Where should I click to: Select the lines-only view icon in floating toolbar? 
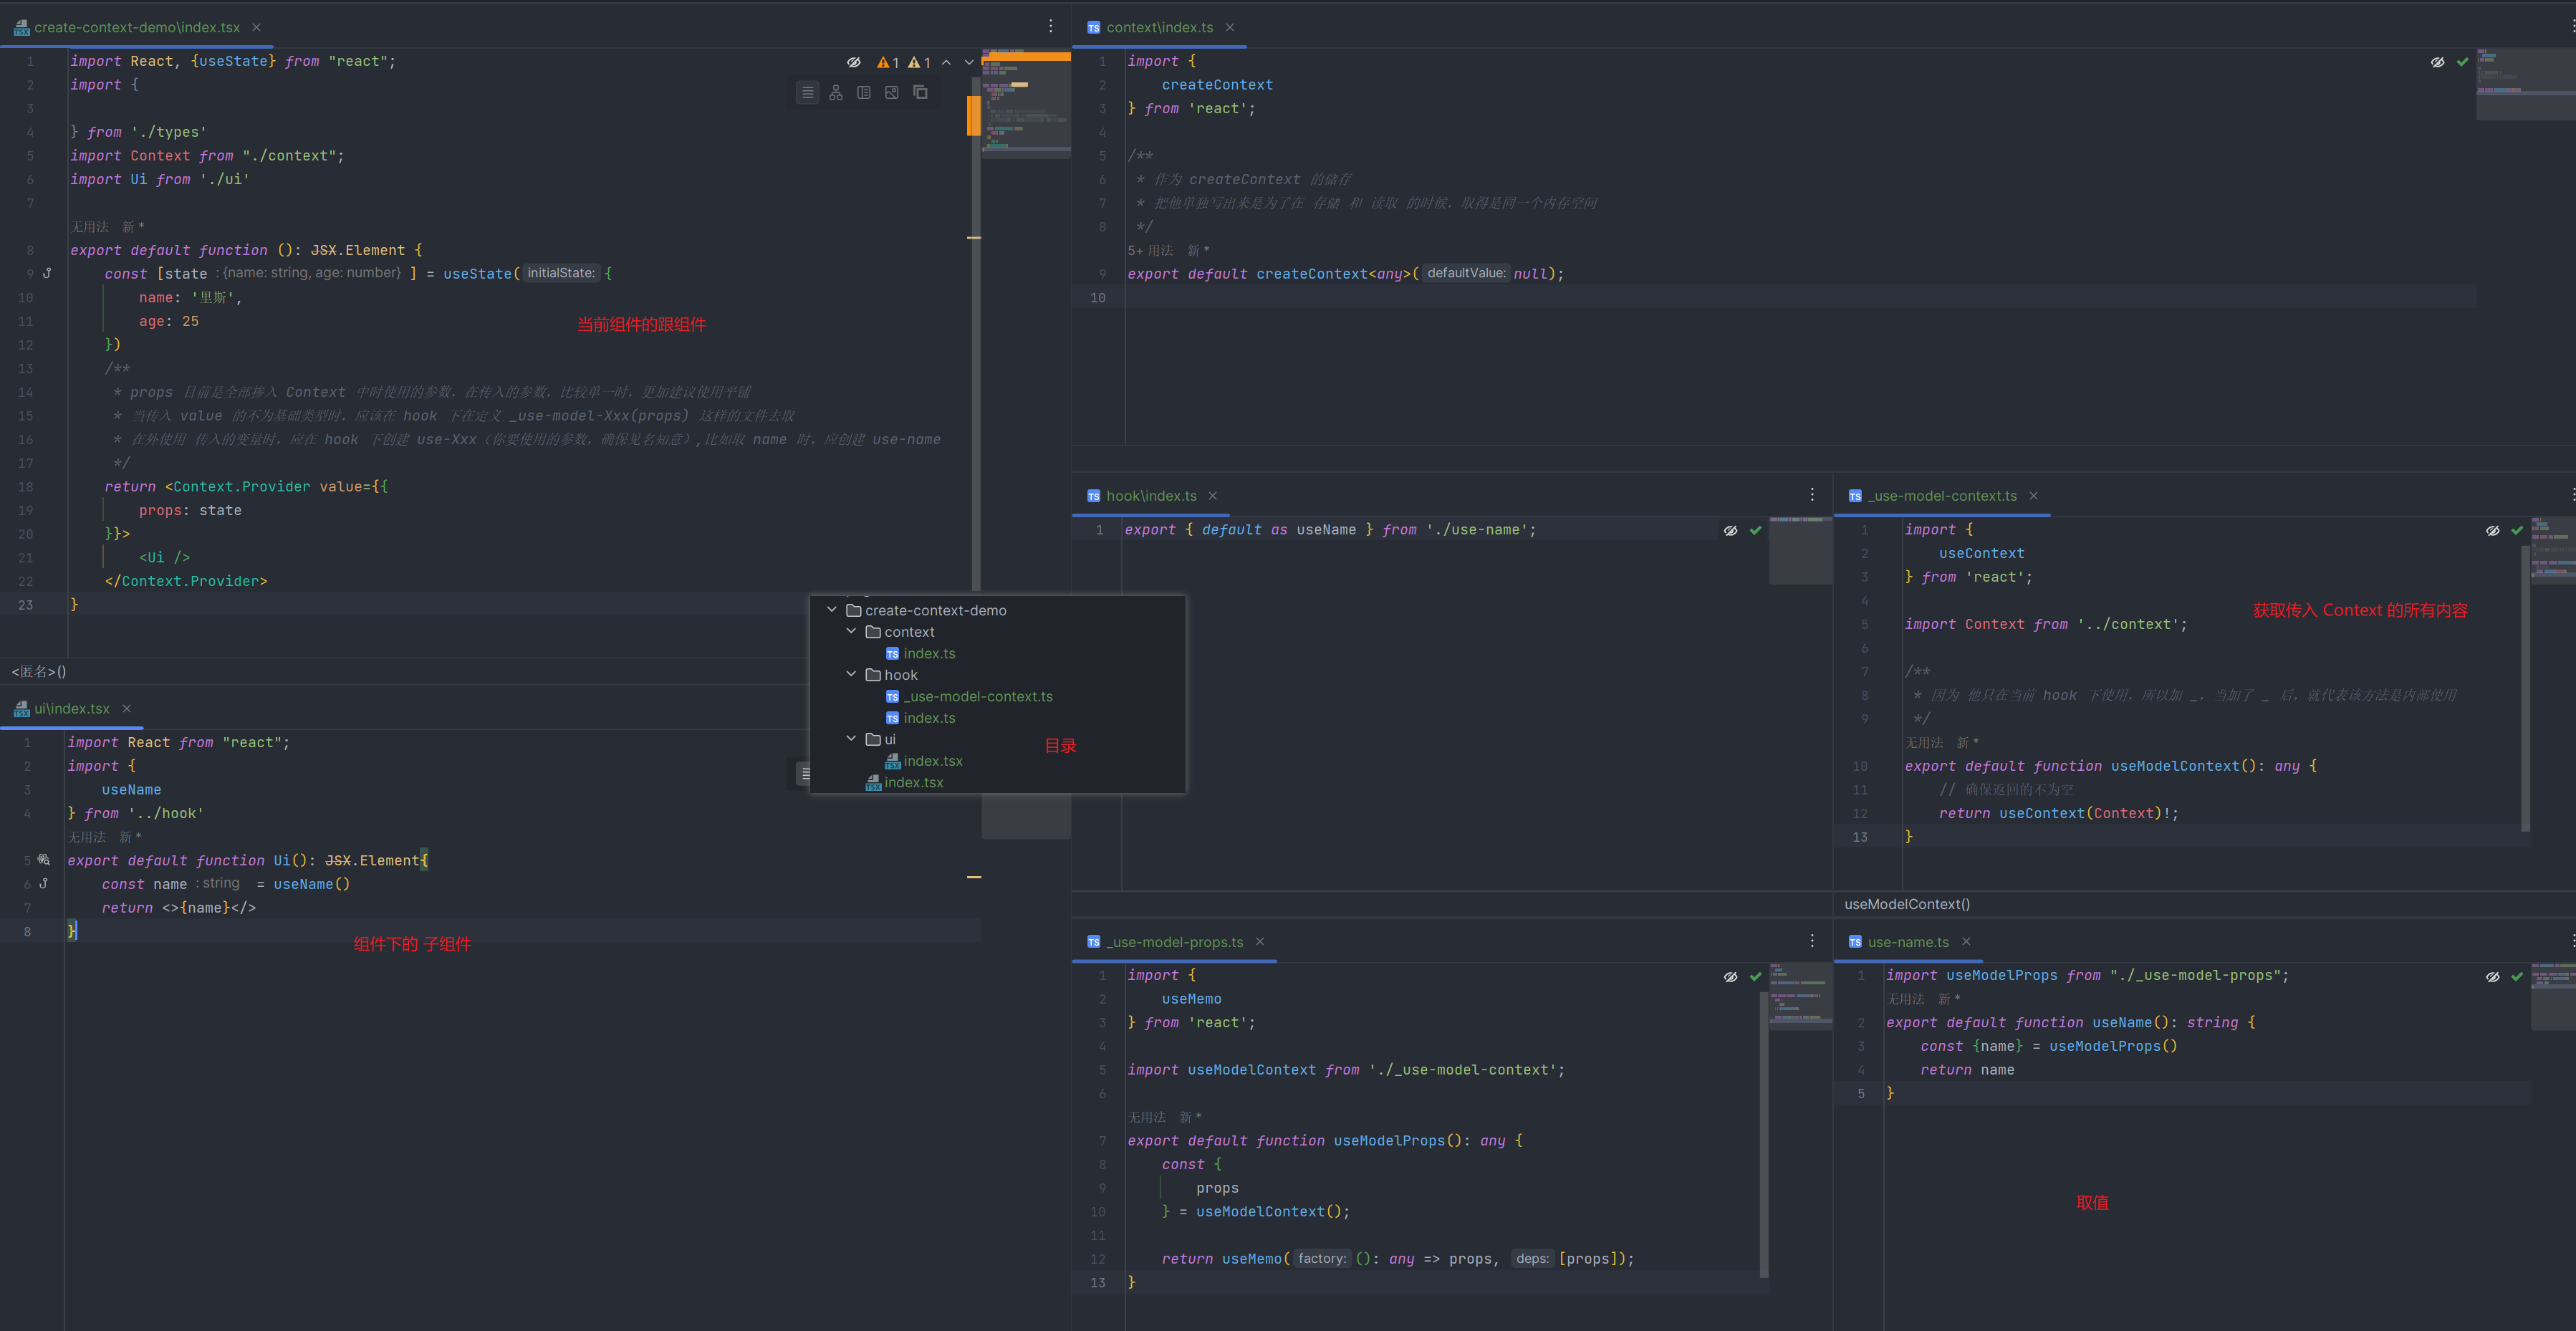[808, 93]
